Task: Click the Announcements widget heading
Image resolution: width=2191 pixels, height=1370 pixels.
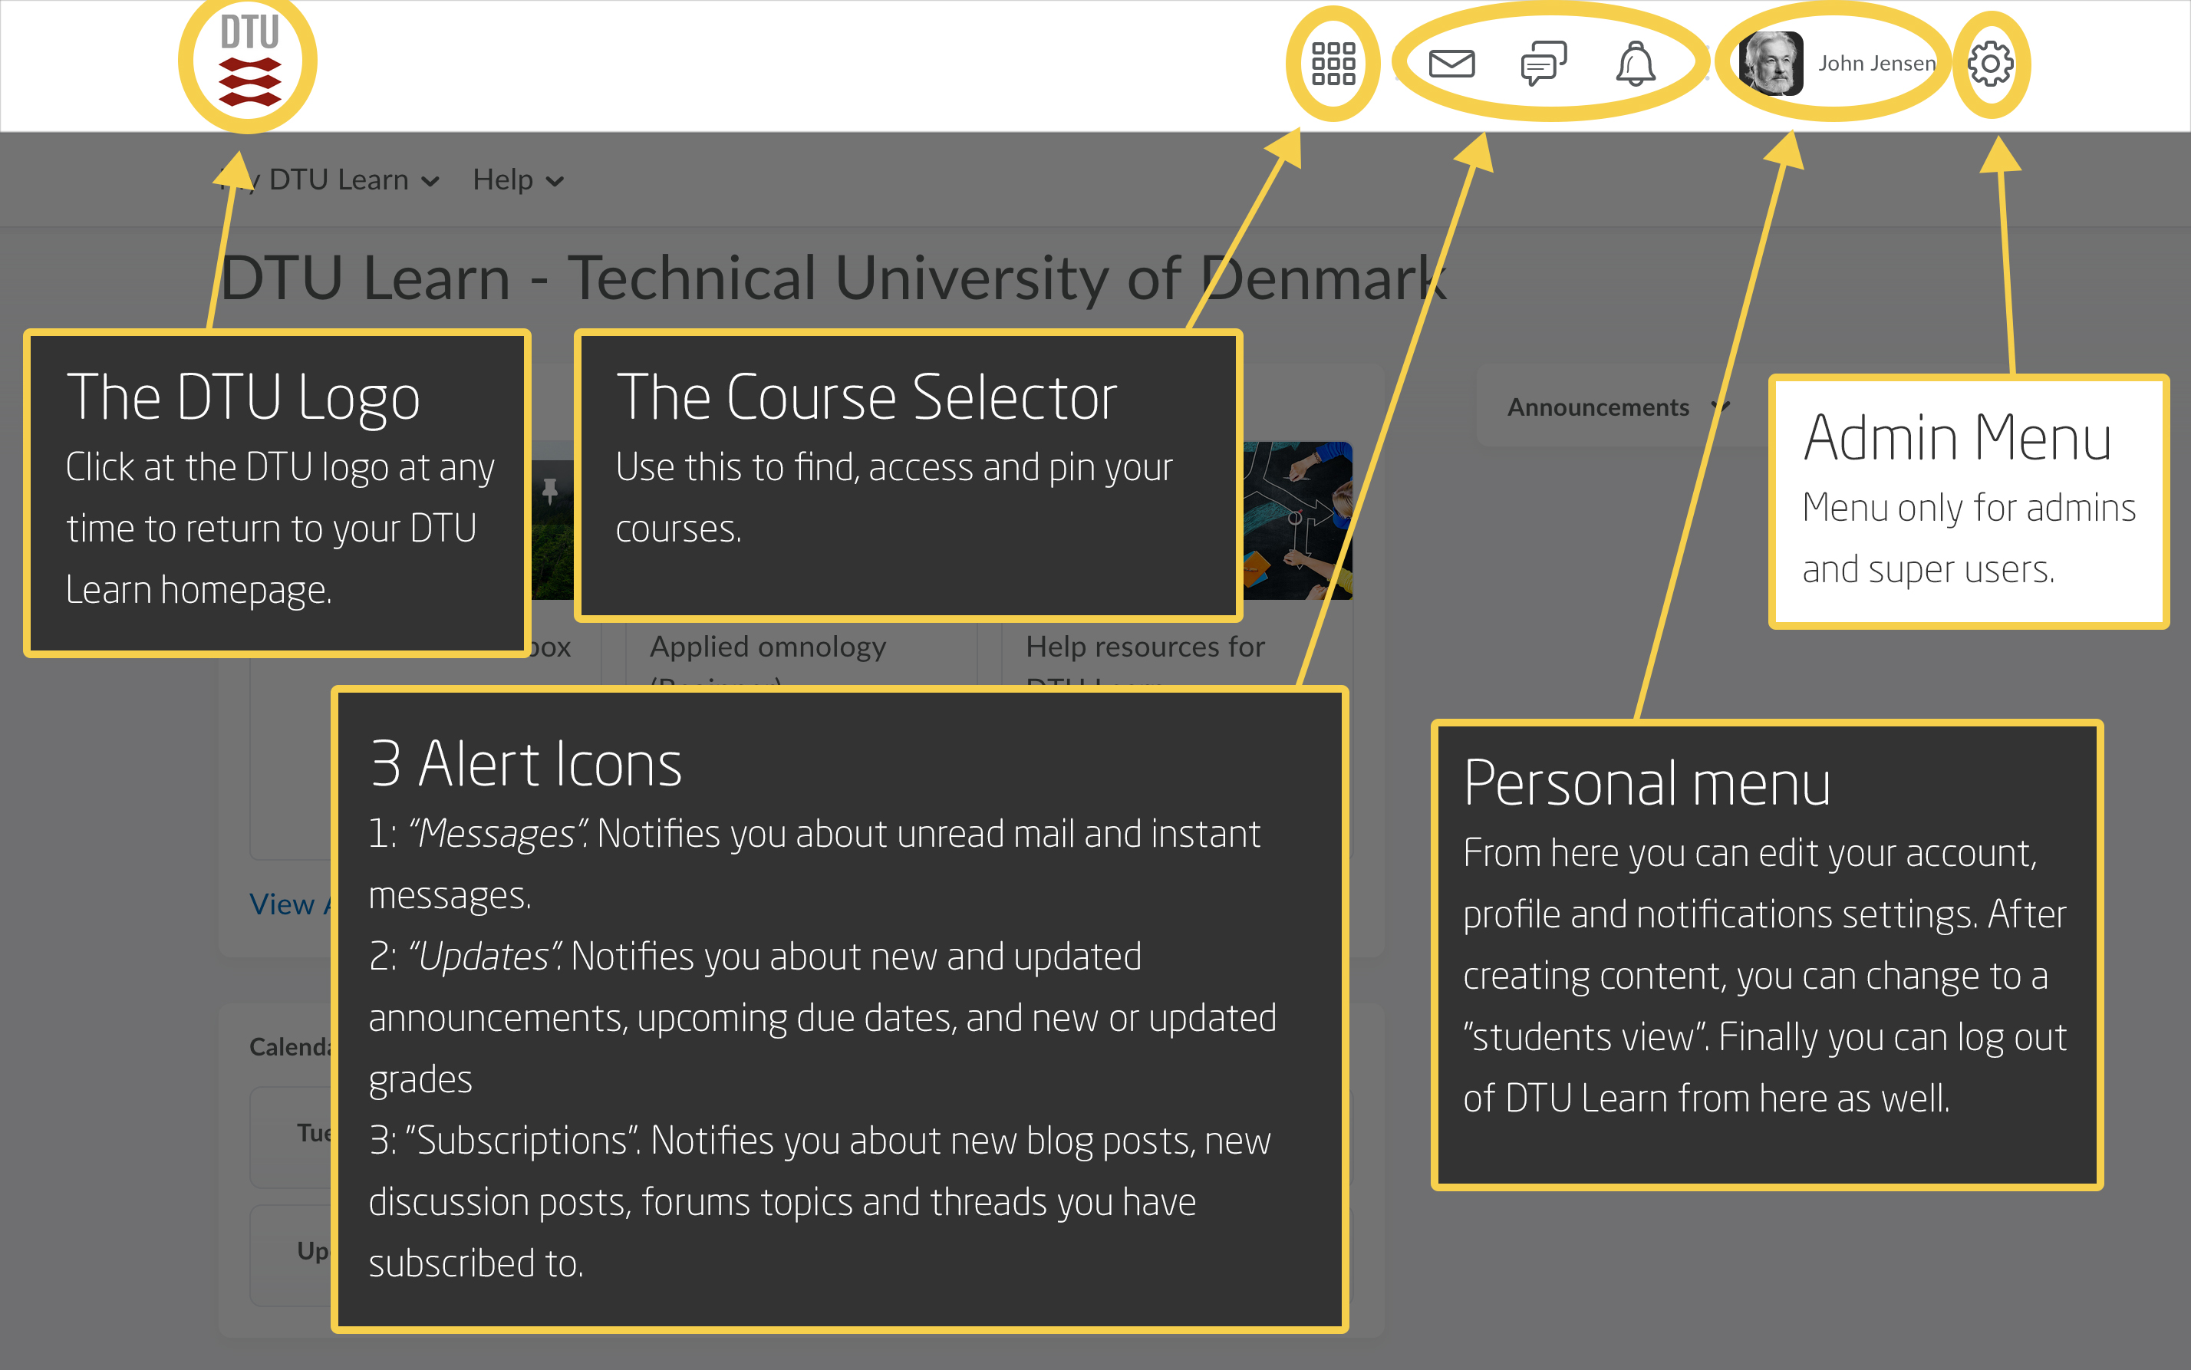Action: coord(1597,407)
